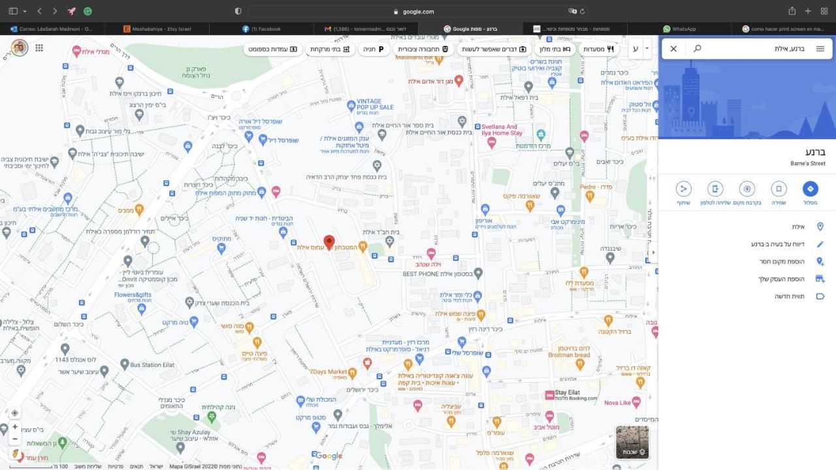The width and height of the screenshot is (836, 470).
Task: Click the Safari privacy shield icon
Action: pyautogui.click(x=238, y=11)
